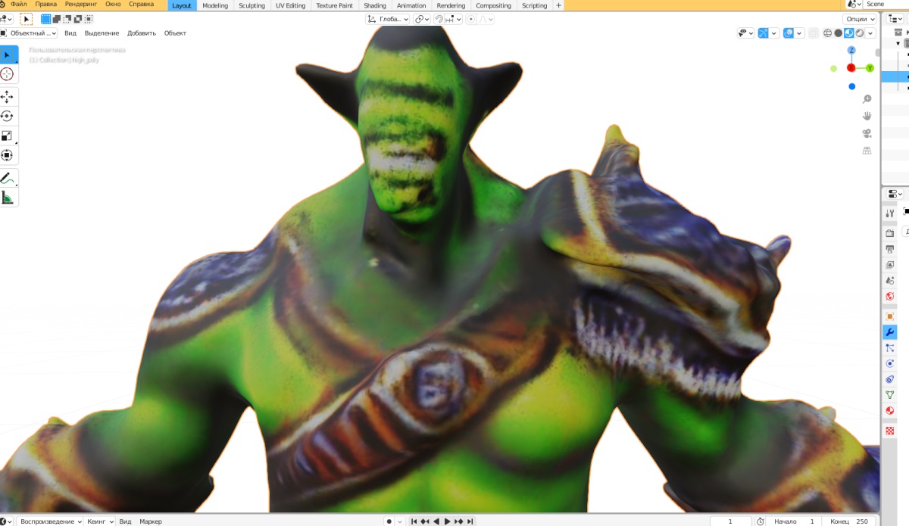The width and height of the screenshot is (909, 526).
Task: Activate the Scale tool
Action: coord(7,136)
